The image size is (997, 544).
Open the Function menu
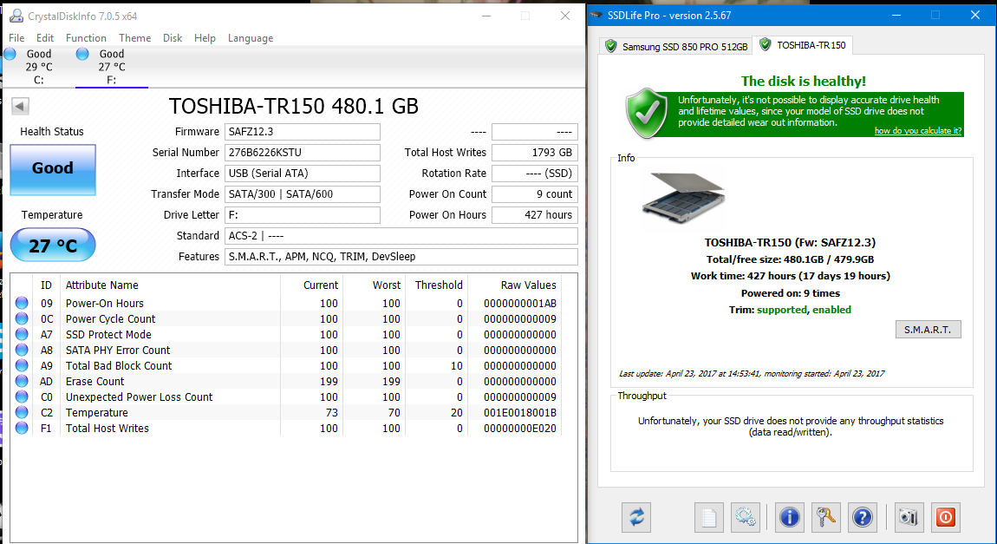[x=86, y=38]
